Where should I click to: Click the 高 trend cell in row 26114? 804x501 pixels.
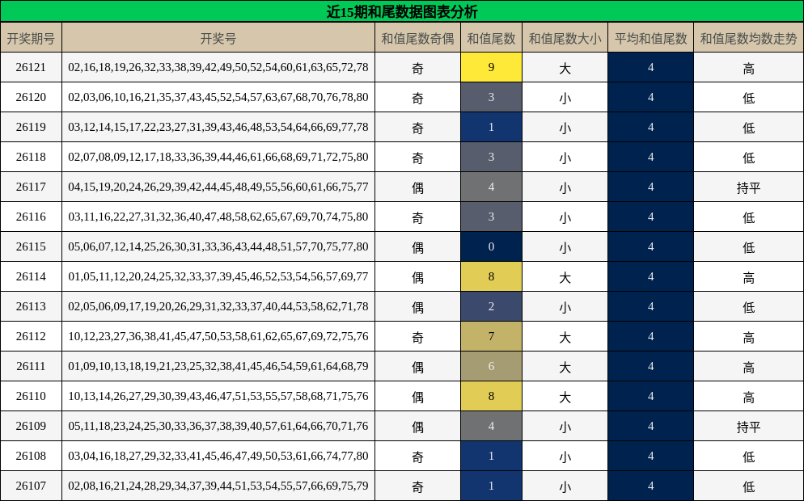click(x=749, y=276)
